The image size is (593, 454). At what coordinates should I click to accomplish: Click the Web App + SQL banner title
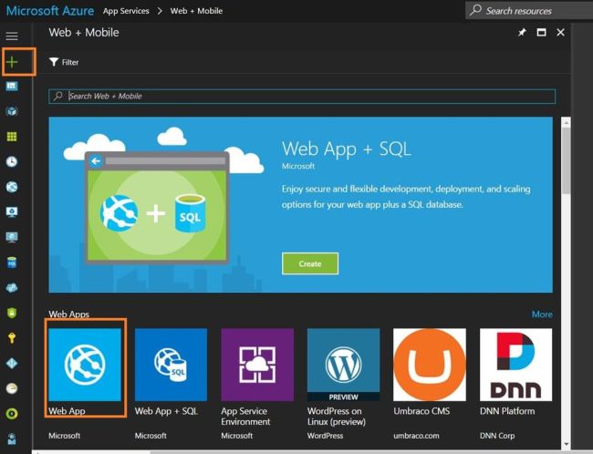(346, 149)
